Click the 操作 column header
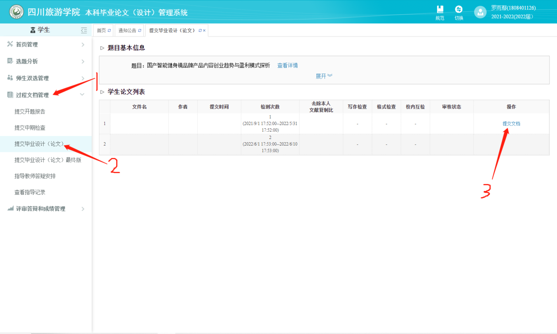Image resolution: width=557 pixels, height=334 pixels. pyautogui.click(x=511, y=107)
